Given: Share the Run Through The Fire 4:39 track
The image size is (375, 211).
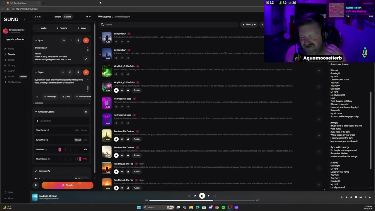Looking at the screenshot, I should tap(128, 172).
